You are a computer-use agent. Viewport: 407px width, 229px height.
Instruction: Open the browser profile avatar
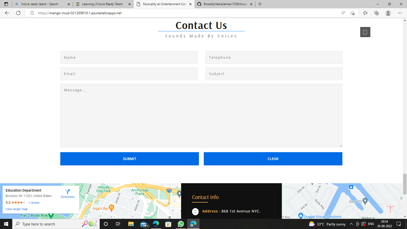[388, 13]
